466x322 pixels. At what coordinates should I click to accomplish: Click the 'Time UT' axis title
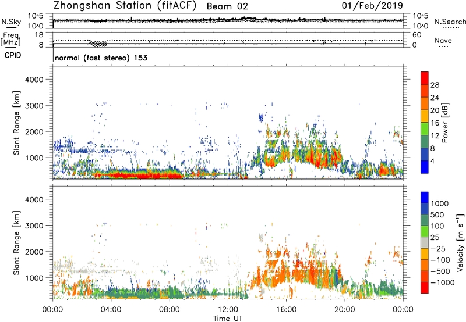point(228,319)
